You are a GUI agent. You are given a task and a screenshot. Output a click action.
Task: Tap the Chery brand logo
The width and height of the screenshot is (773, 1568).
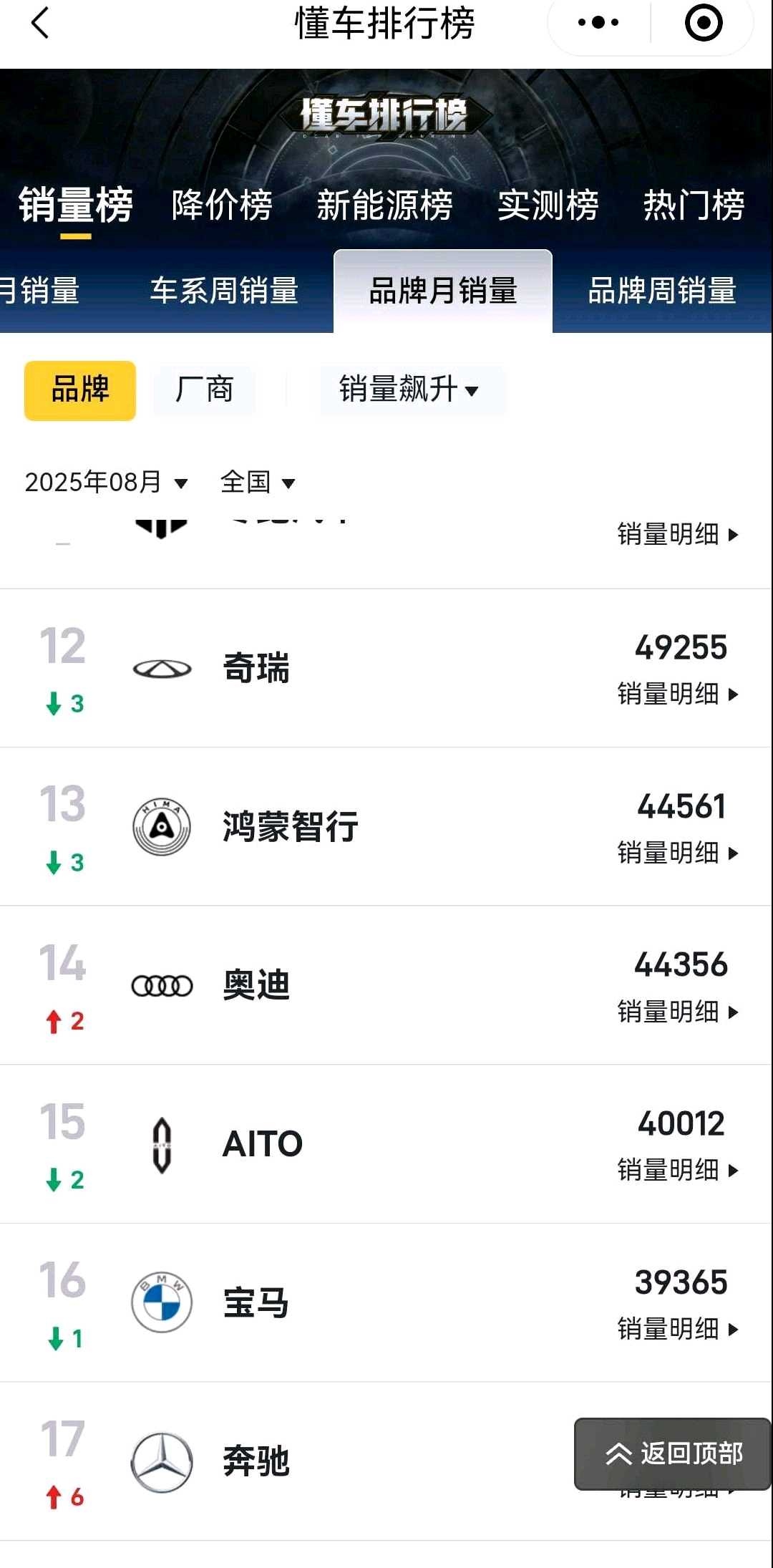[162, 669]
